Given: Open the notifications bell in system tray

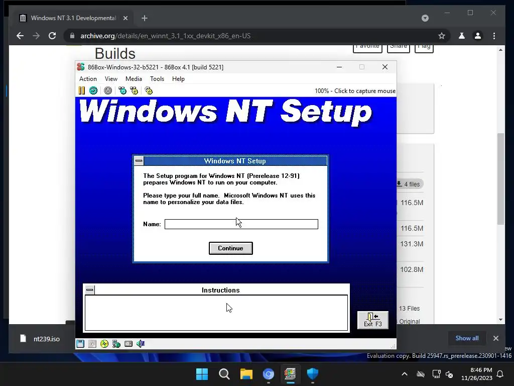Looking at the screenshot, I should click(500, 374).
